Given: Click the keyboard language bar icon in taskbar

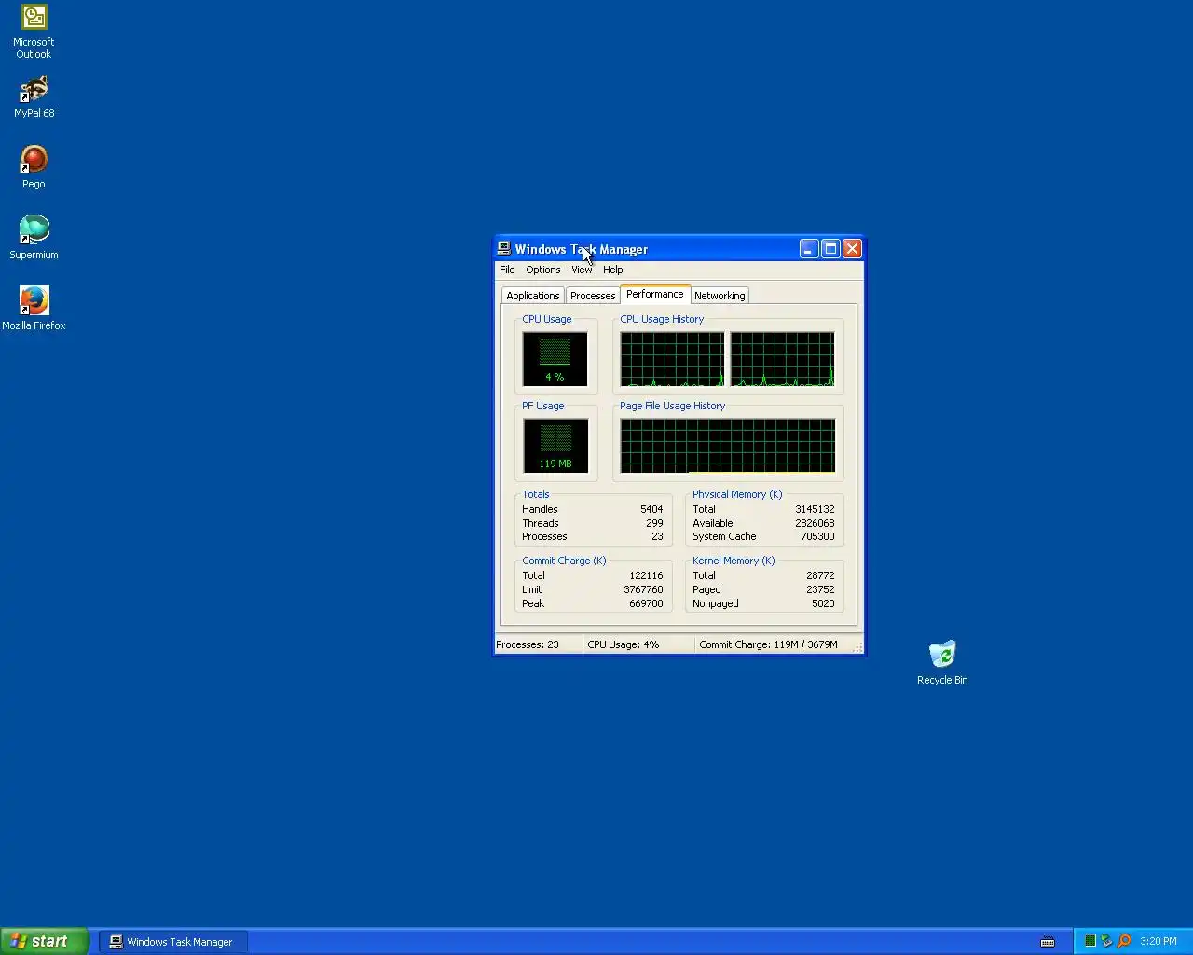Looking at the screenshot, I should (x=1048, y=942).
